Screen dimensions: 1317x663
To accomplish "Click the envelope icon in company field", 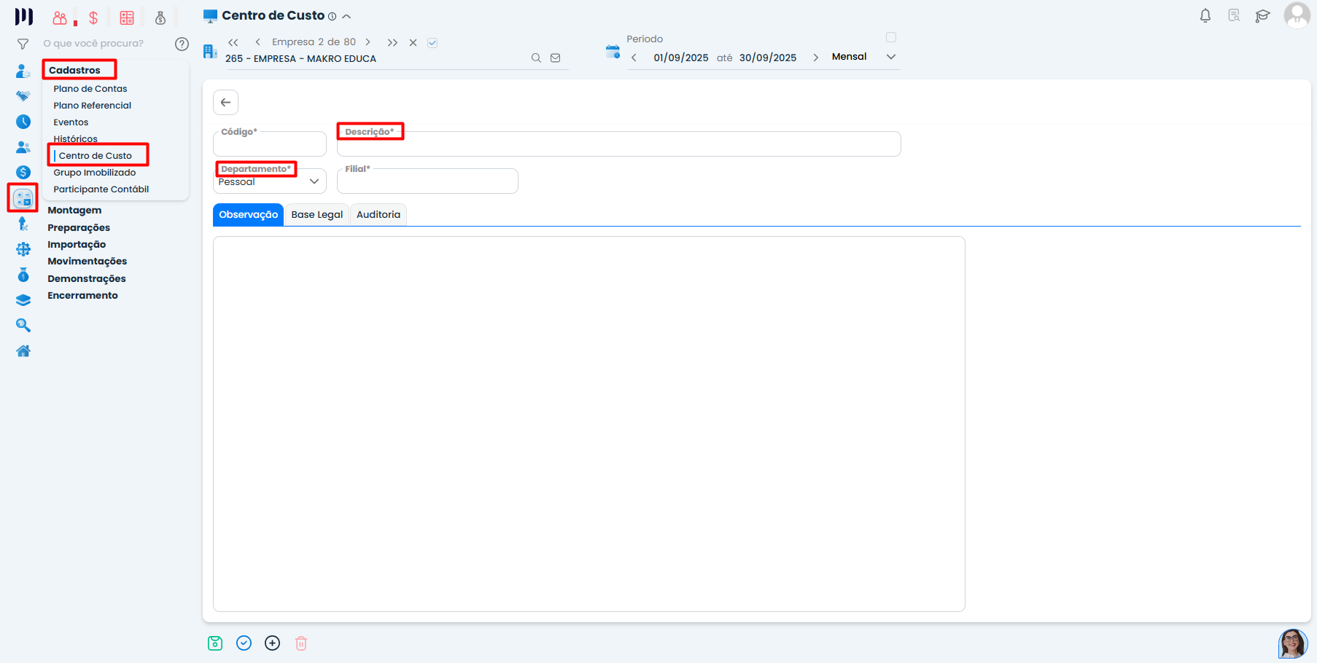I will [556, 58].
